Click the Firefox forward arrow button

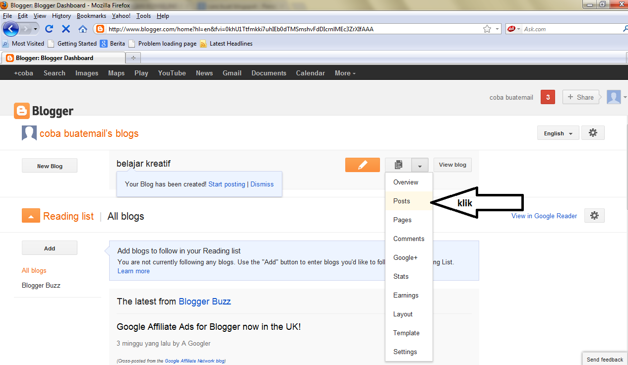coord(26,29)
